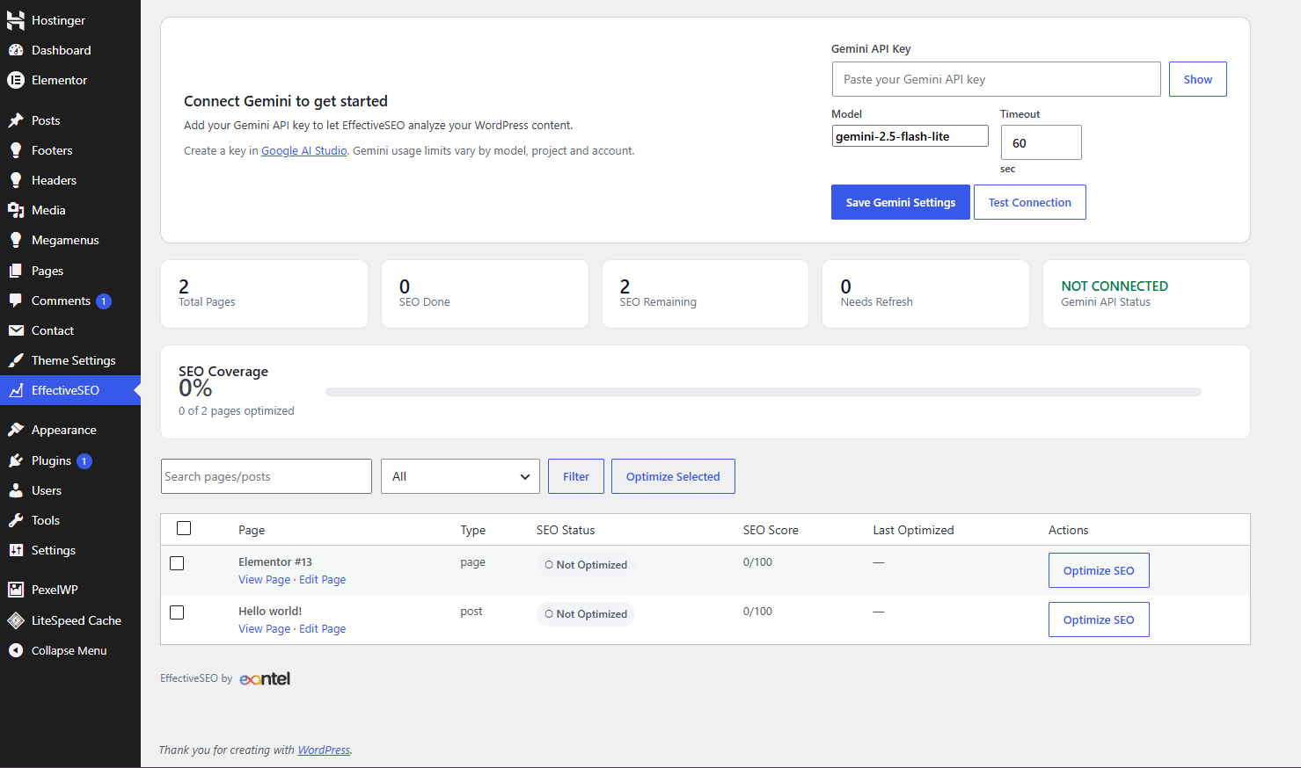Click the Posts pin icon
The height and width of the screenshot is (768, 1301).
point(16,120)
